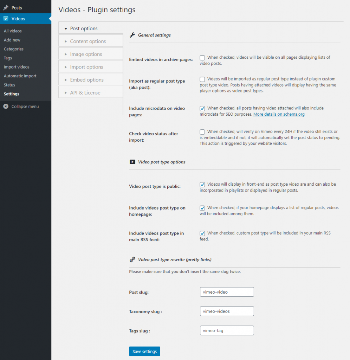This screenshot has height=360, width=350.
Task: Collapse the Post options section arrow
Action: 66,29
